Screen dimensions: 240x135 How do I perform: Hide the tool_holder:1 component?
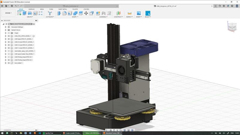[x=9, y=63]
